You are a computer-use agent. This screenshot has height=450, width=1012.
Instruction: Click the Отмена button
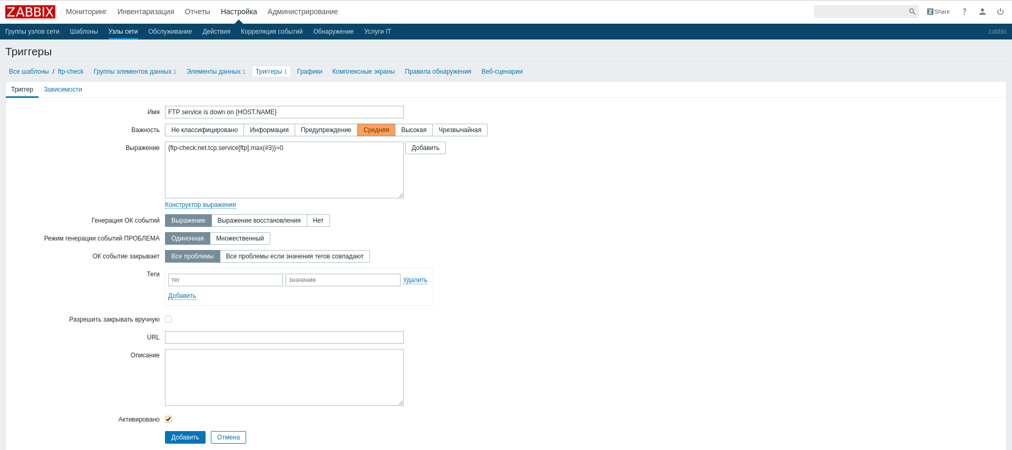point(228,437)
